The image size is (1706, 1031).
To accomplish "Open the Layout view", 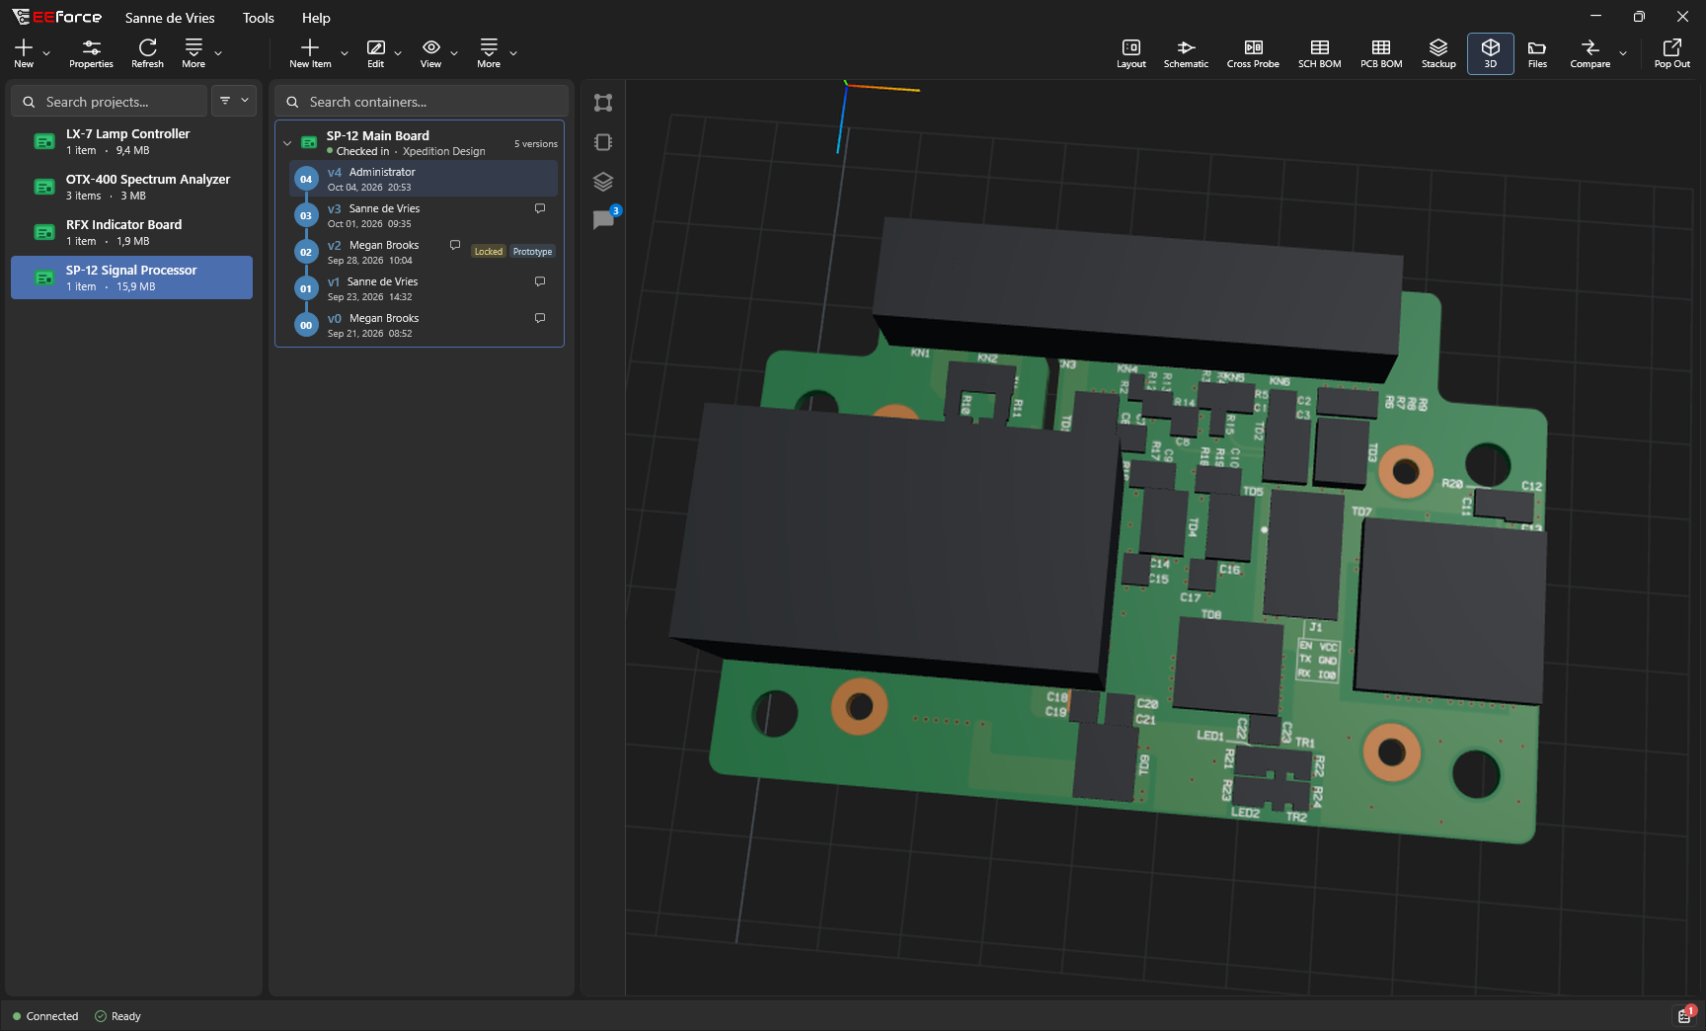I will point(1130,53).
